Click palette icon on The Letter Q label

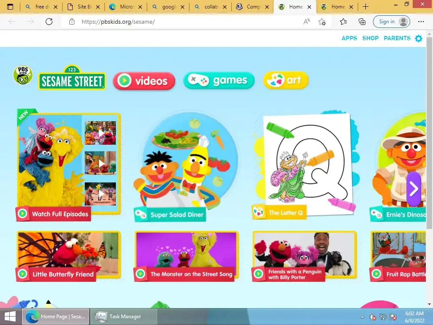tap(259, 212)
